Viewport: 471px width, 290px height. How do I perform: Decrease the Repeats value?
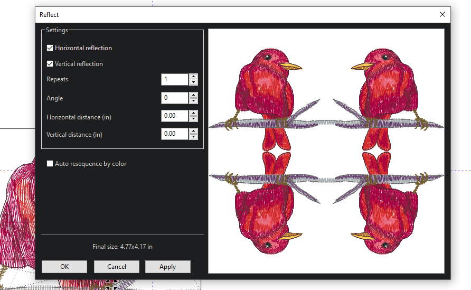(x=193, y=82)
